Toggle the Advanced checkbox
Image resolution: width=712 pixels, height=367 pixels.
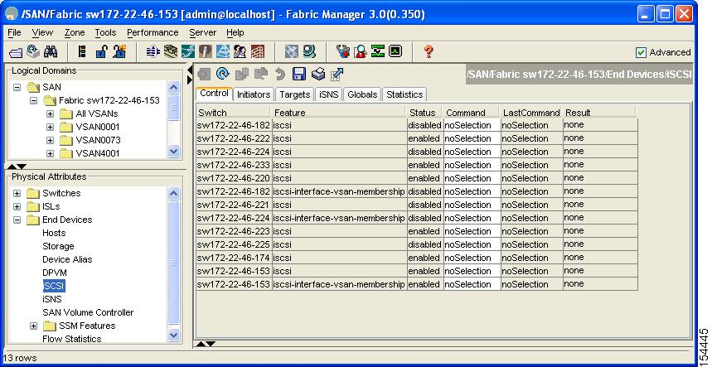641,53
